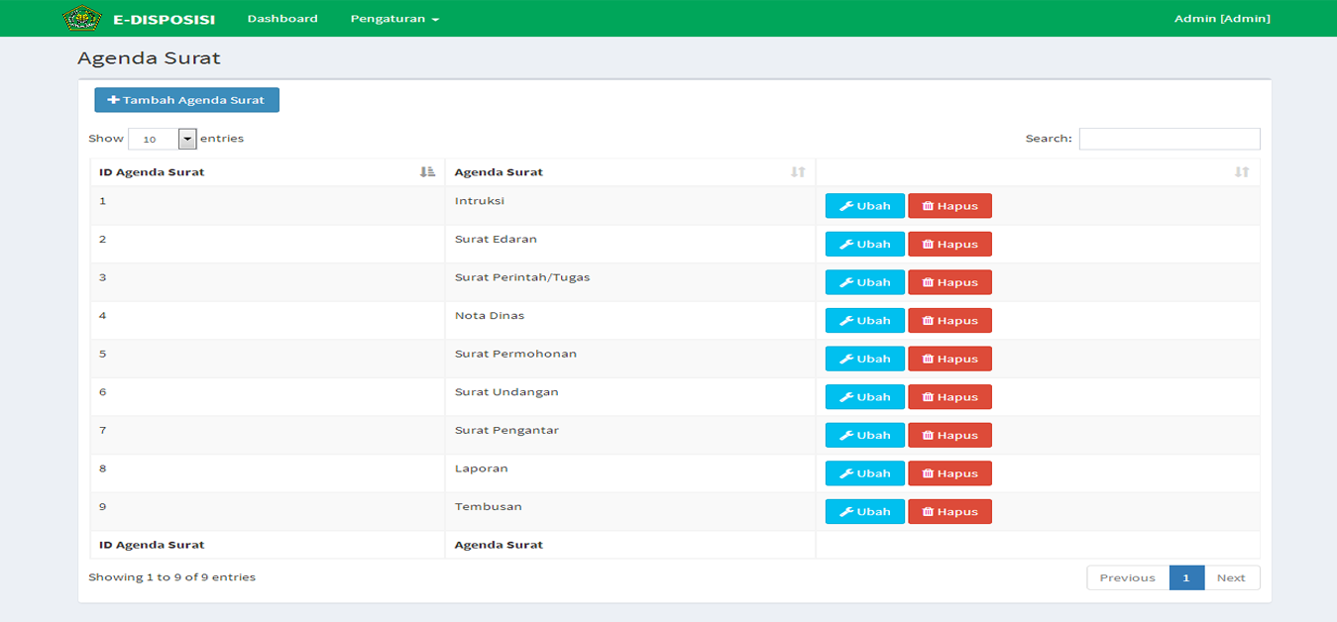Click Ubah wrench button for Intruksi
This screenshot has width=1337, height=622.
pyautogui.click(x=864, y=206)
